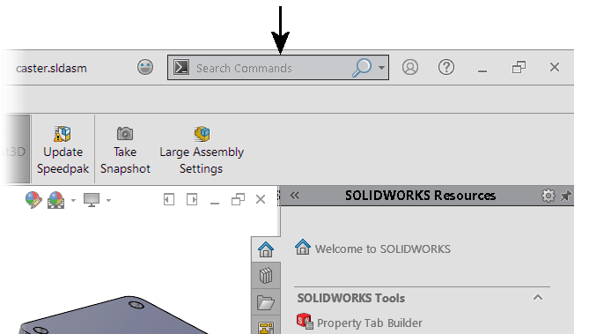Open the File Explorer folder tab
Screen dimensions: 589x334
pyautogui.click(x=266, y=302)
